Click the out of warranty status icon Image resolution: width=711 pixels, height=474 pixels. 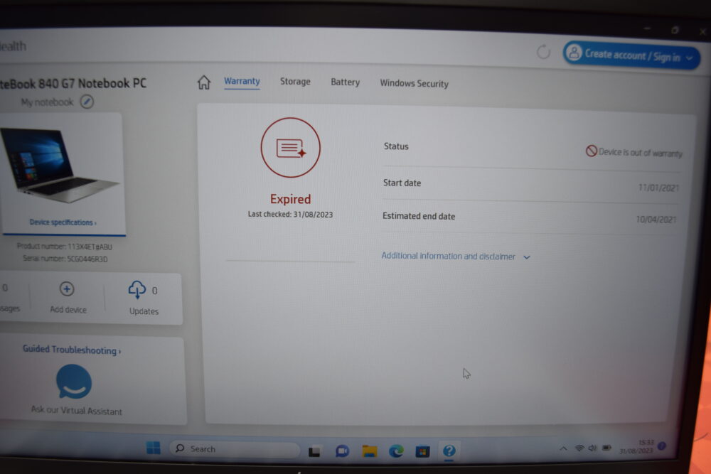[592, 151]
